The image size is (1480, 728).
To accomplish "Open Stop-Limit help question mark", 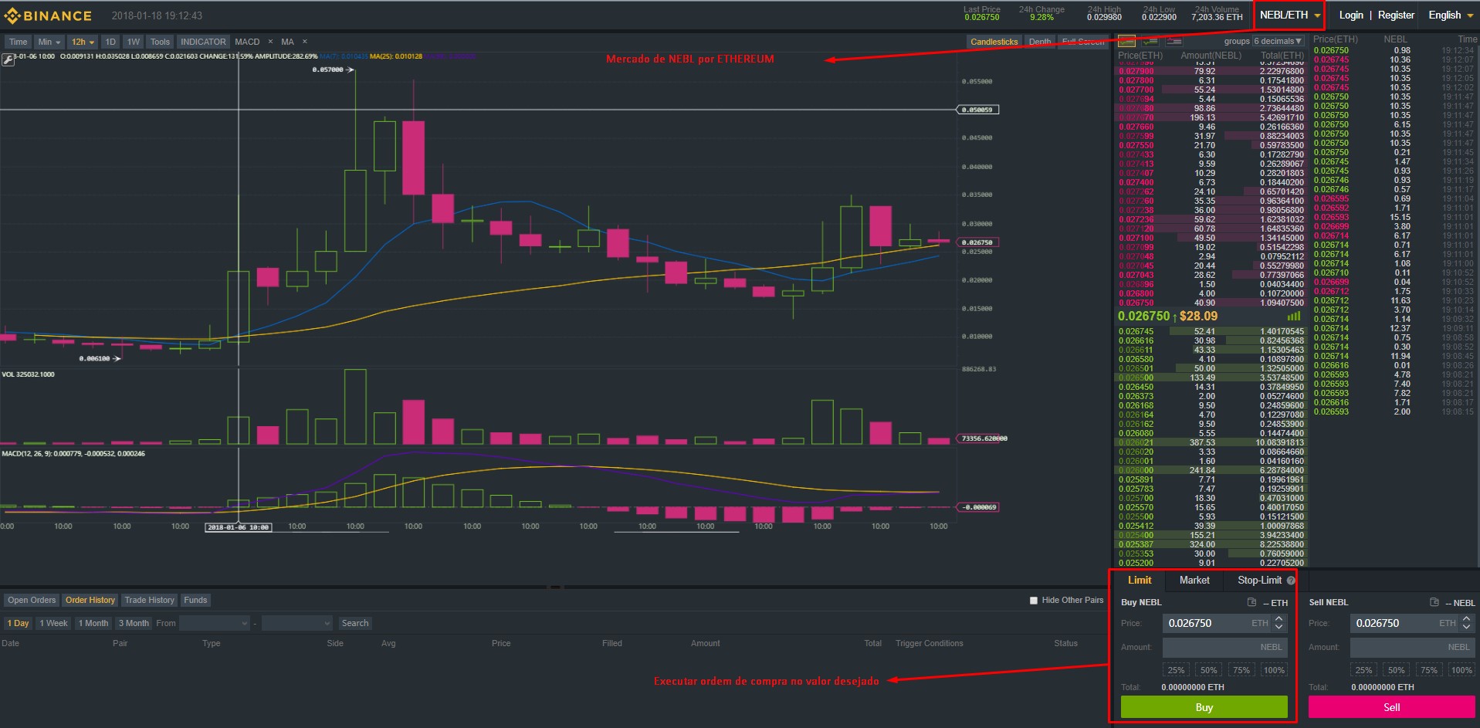I will (1291, 581).
